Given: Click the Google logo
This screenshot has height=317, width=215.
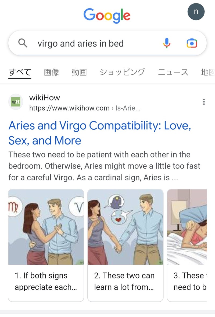Looking at the screenshot, I should (107, 16).
